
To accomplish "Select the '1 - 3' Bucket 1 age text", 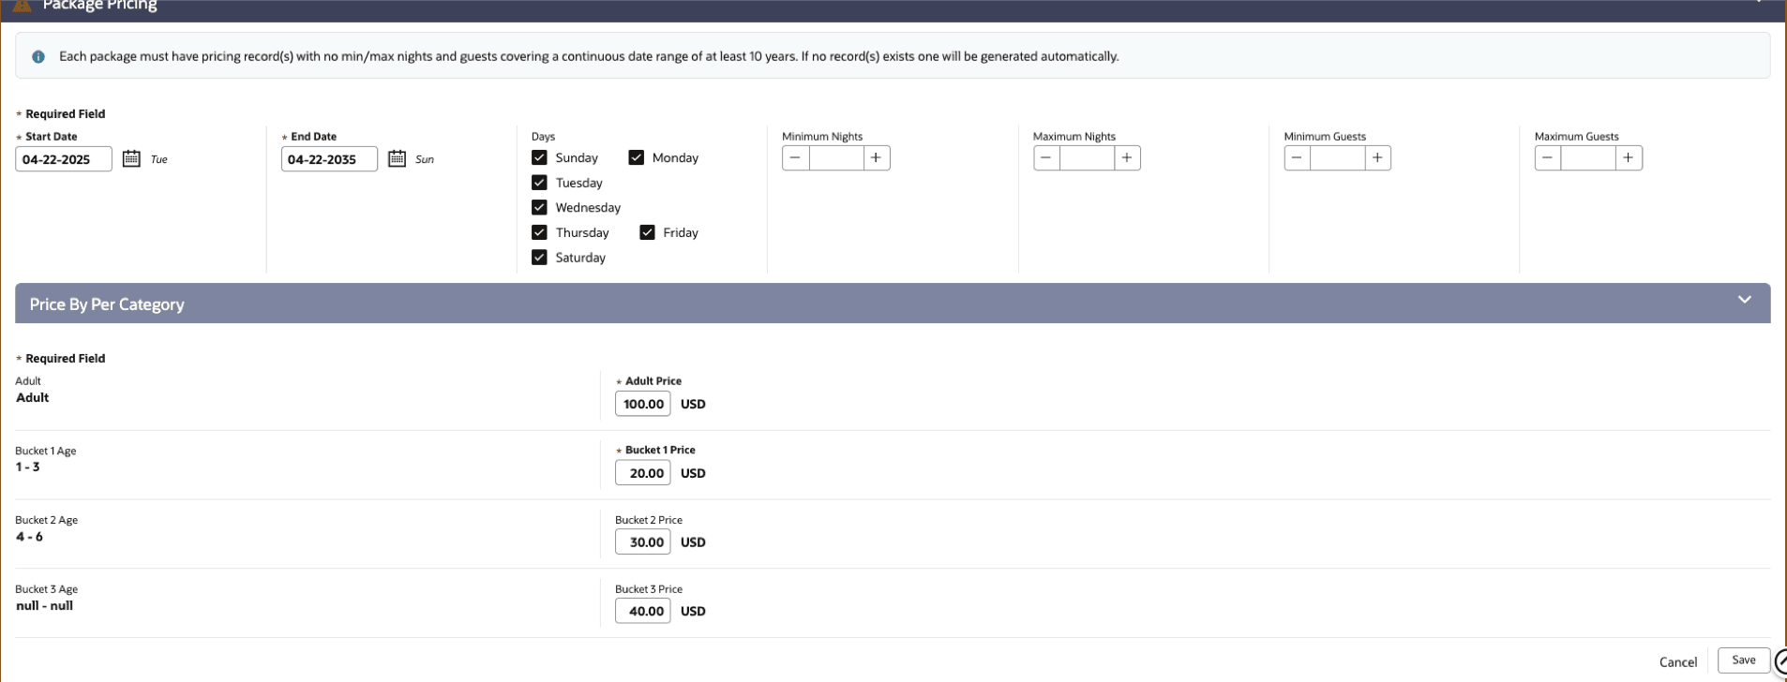I will click(28, 467).
